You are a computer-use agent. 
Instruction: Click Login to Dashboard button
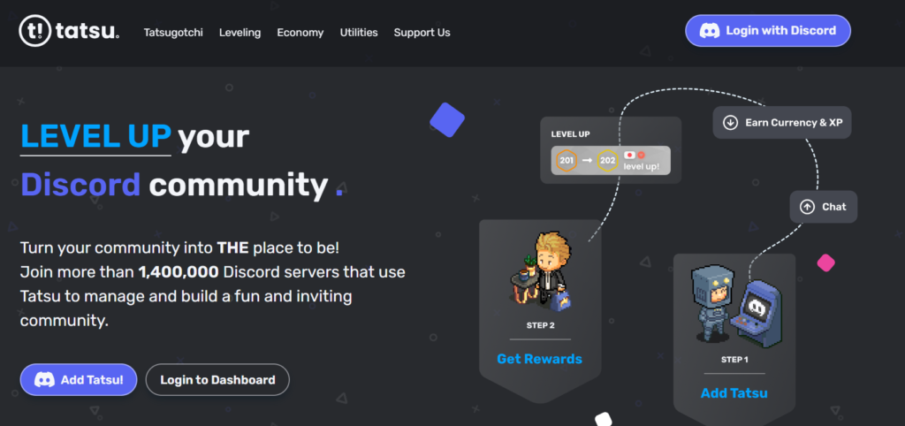click(x=217, y=380)
